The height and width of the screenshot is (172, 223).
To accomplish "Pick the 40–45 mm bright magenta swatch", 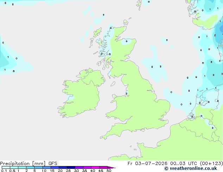I will 95,167.
